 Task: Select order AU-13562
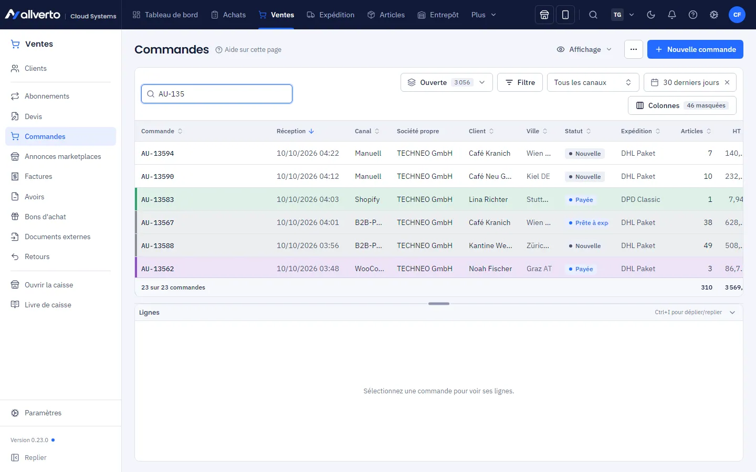coord(439,269)
